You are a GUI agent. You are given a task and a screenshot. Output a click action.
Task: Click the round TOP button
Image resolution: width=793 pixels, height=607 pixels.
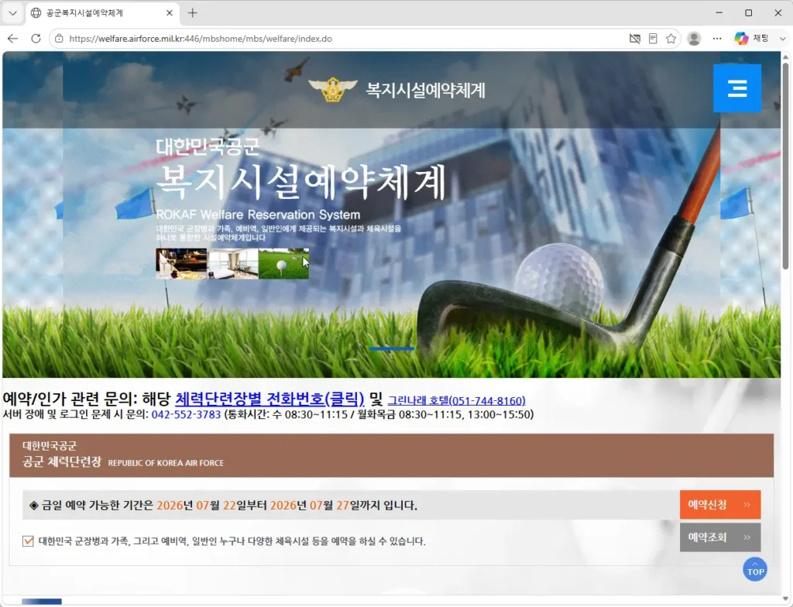click(x=755, y=569)
